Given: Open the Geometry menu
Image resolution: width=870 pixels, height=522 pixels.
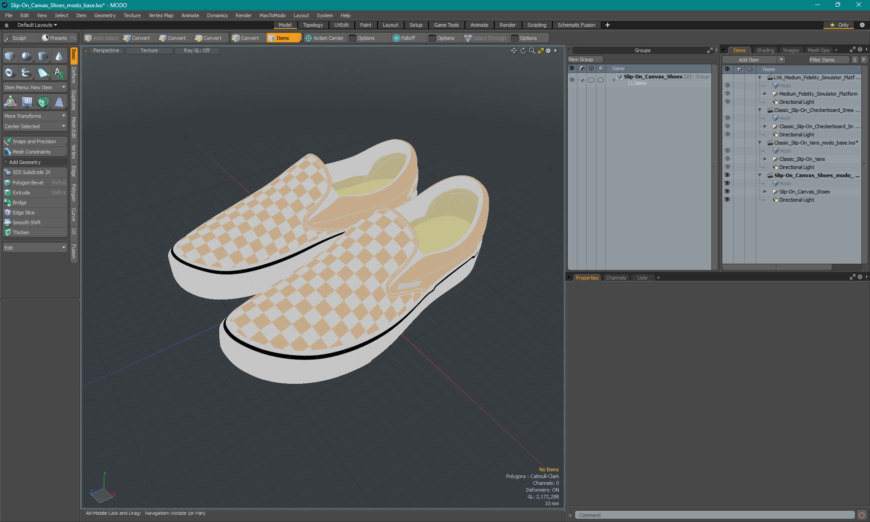Looking at the screenshot, I should 105,15.
